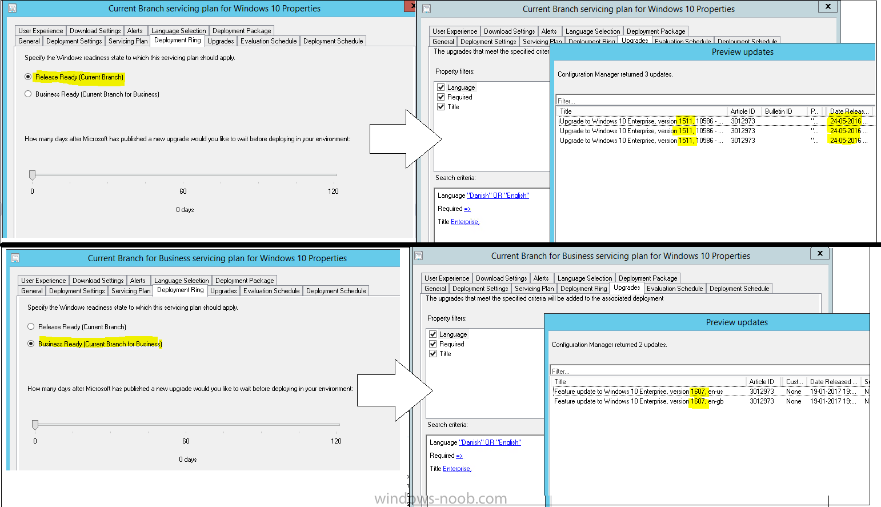Close the Current Branch Upgrades properties window

point(828,6)
